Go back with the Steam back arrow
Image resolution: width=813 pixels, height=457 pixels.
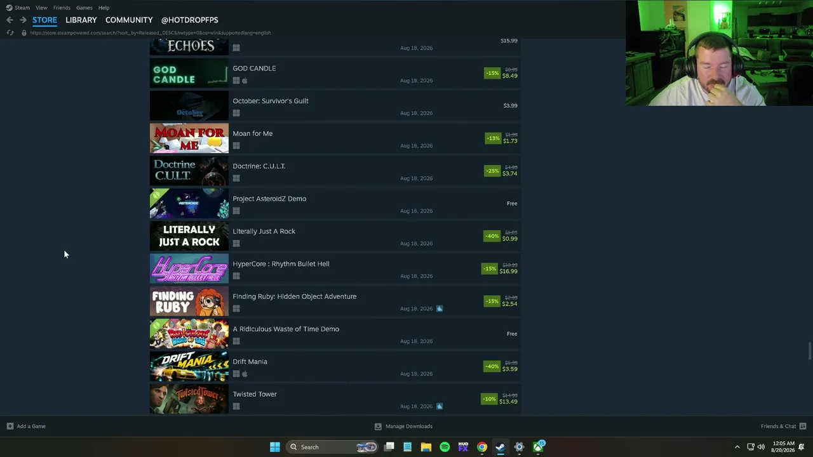tap(10, 20)
